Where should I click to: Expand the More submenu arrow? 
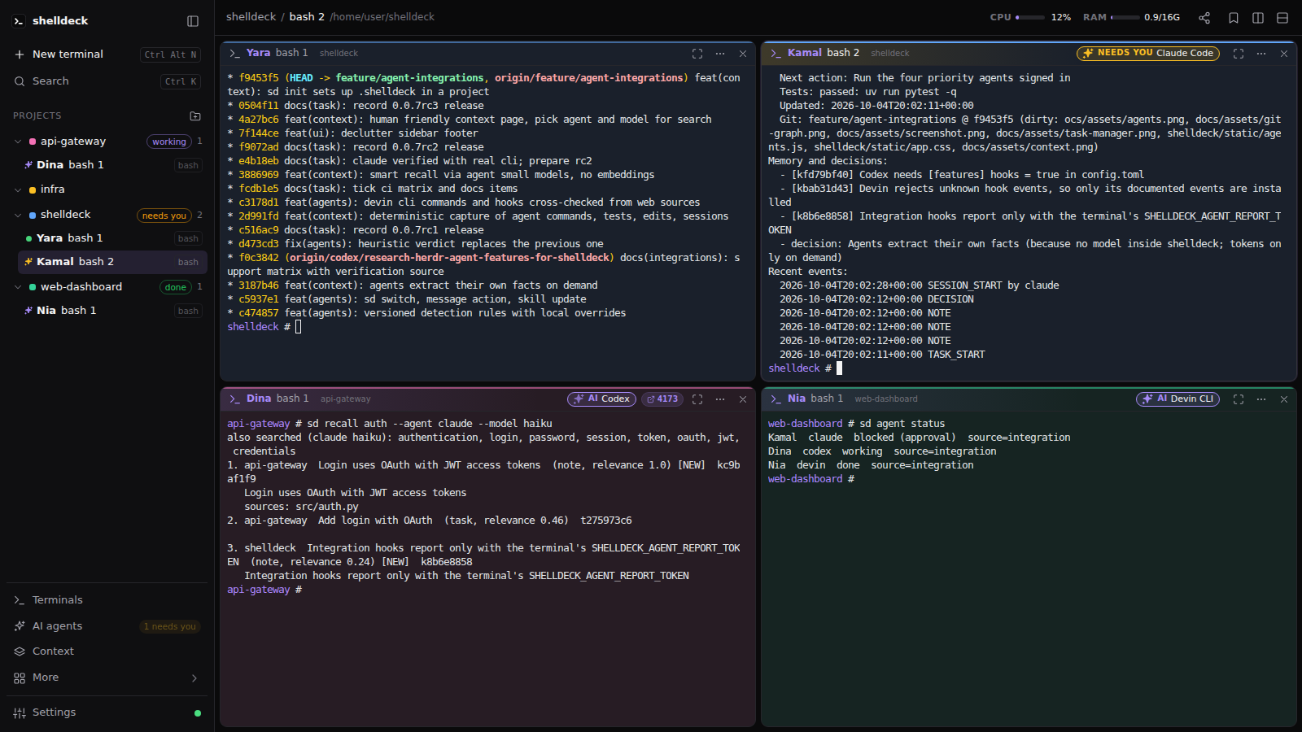tap(194, 678)
